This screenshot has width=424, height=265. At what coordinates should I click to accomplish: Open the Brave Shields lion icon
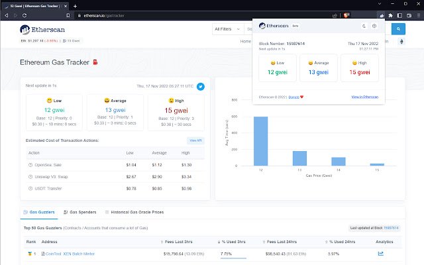pyautogui.click(x=346, y=15)
